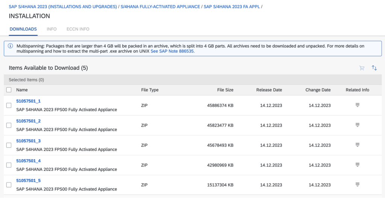Open related info icon for 51057501_2
This screenshot has height=199, width=385.
pos(358,125)
